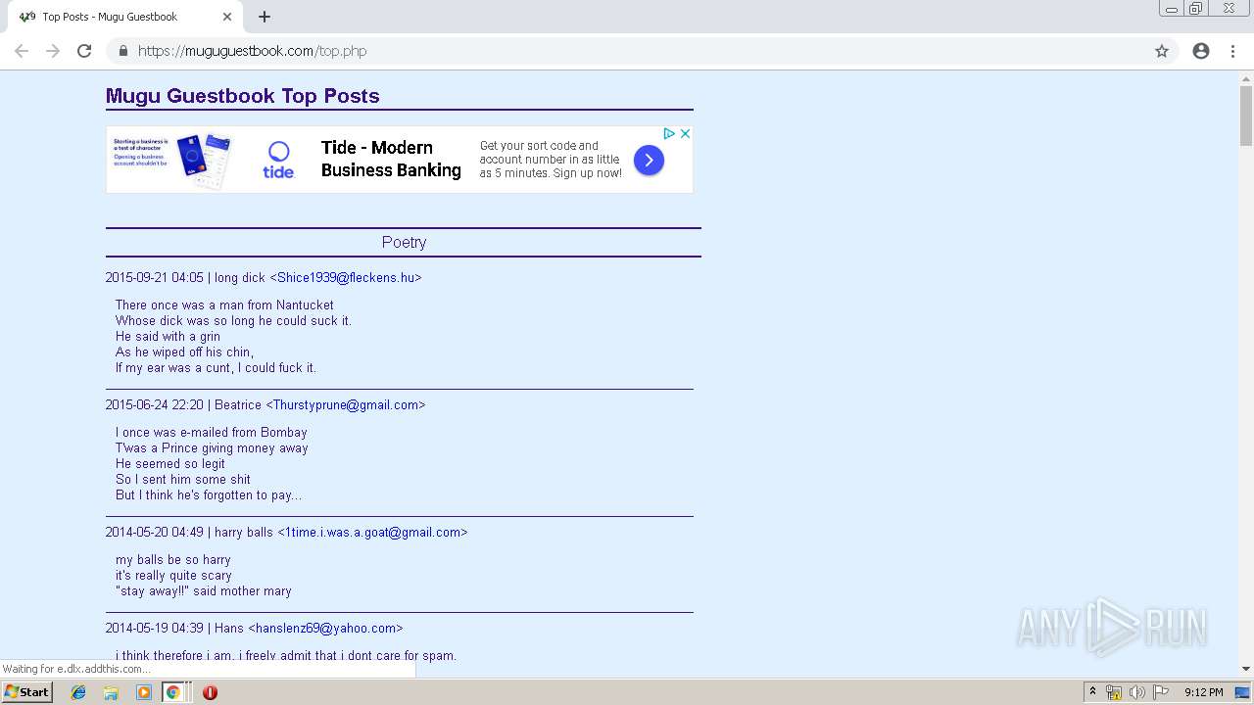Click the browser forward arrow
Viewport: 1254px width, 705px height.
53,51
